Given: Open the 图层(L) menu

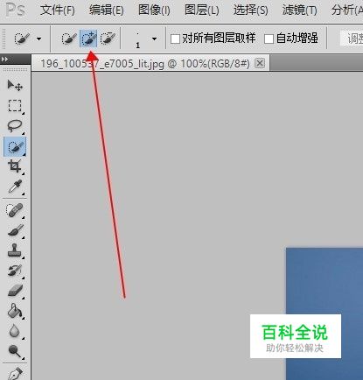Looking at the screenshot, I should [x=202, y=11].
